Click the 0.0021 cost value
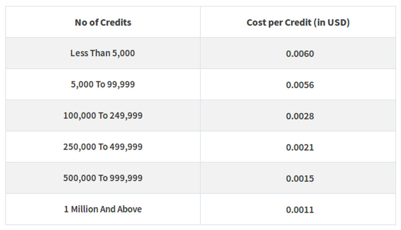Screen dimensions: 401x230 300,147
